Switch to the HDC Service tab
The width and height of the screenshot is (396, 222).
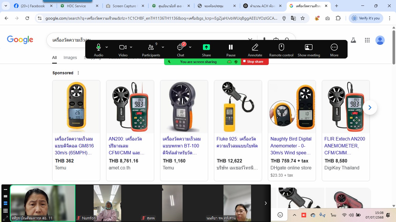point(77,6)
